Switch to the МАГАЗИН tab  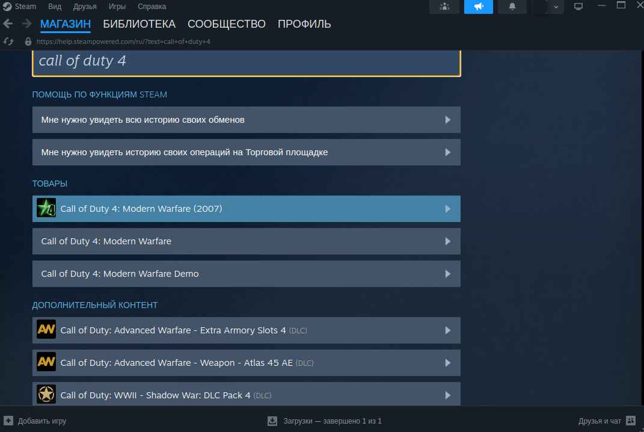click(66, 24)
